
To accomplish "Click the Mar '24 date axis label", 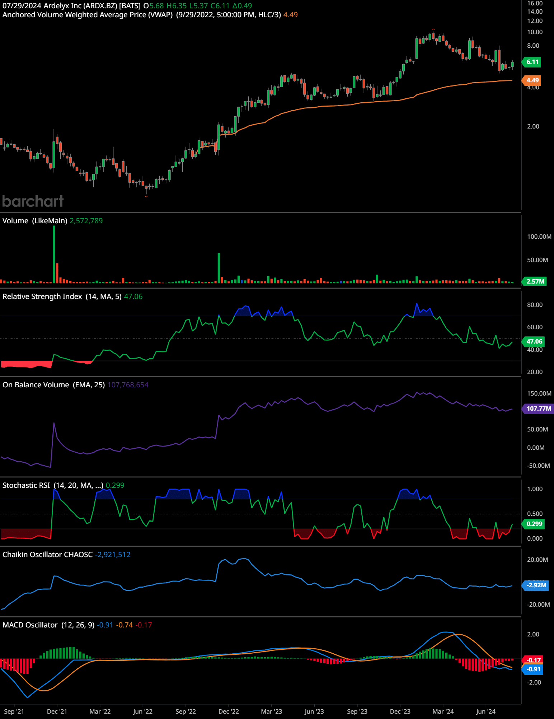I will 443,711.
